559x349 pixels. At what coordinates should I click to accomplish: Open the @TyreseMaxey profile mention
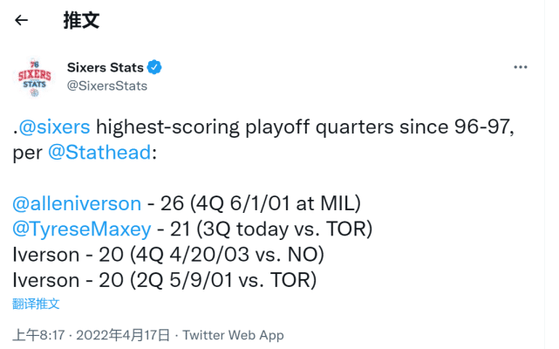click(82, 229)
